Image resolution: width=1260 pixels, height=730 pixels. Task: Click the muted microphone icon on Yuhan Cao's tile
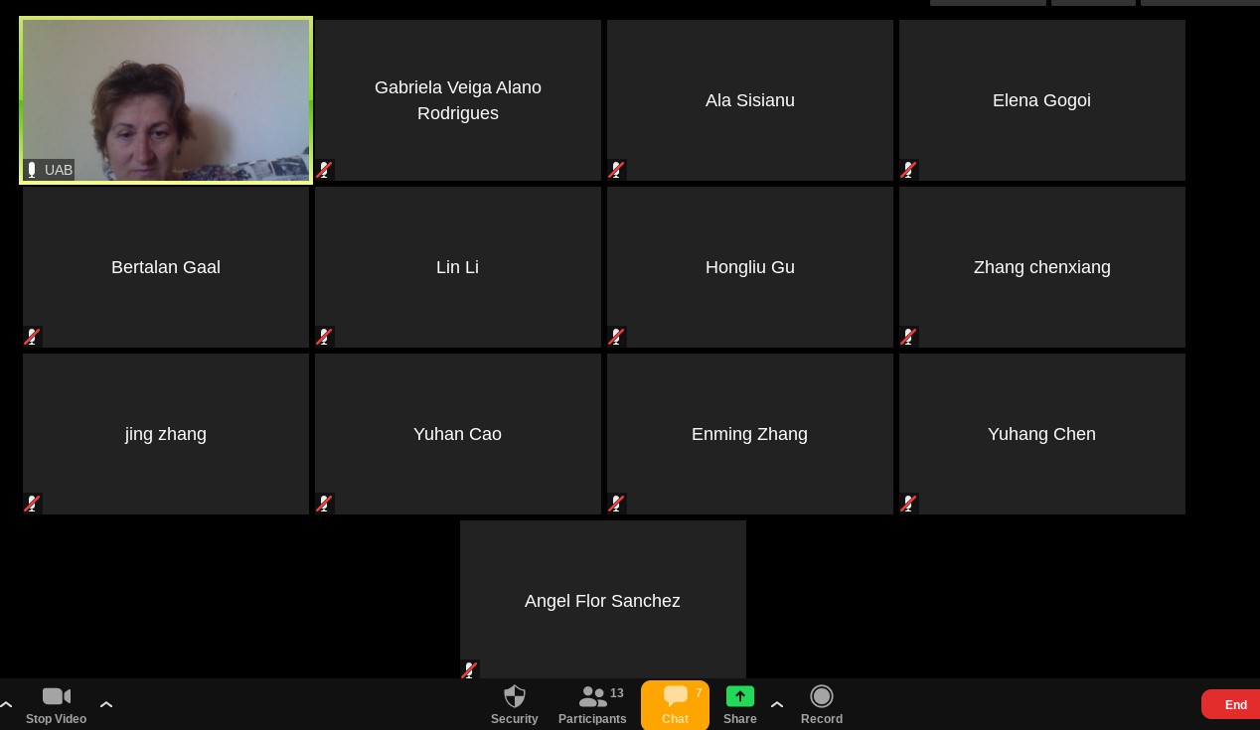[x=324, y=504]
